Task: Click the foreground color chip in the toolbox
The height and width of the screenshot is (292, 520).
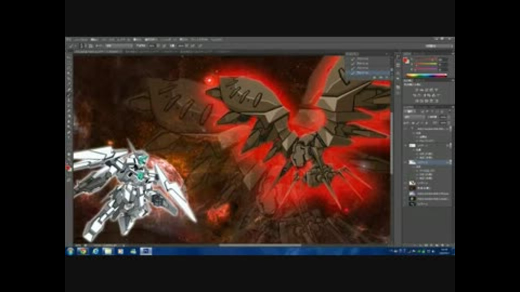Action: coord(68,168)
